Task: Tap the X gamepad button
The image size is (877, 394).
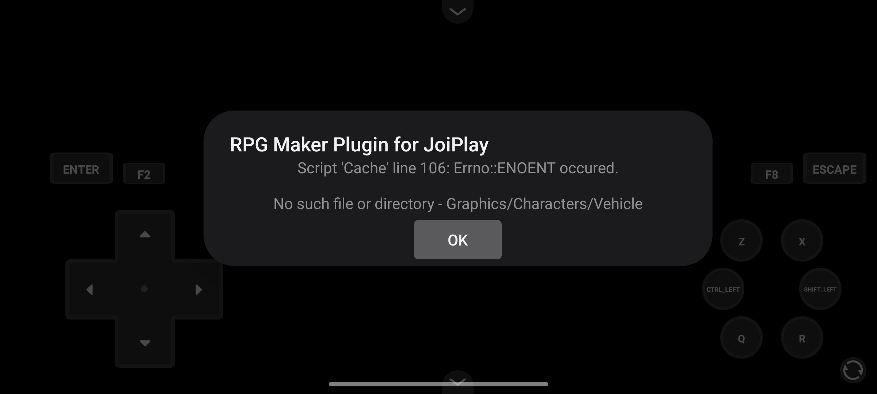Action: [802, 241]
